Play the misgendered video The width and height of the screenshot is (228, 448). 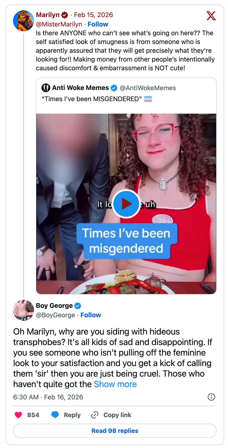(x=126, y=204)
